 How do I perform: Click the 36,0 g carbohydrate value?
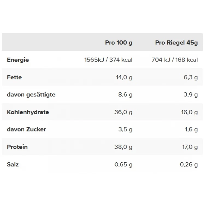tap(124, 112)
